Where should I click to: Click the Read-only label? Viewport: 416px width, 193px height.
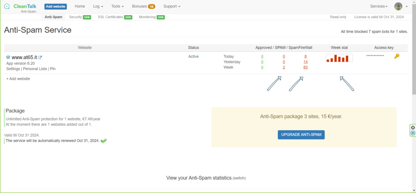pos(338,17)
